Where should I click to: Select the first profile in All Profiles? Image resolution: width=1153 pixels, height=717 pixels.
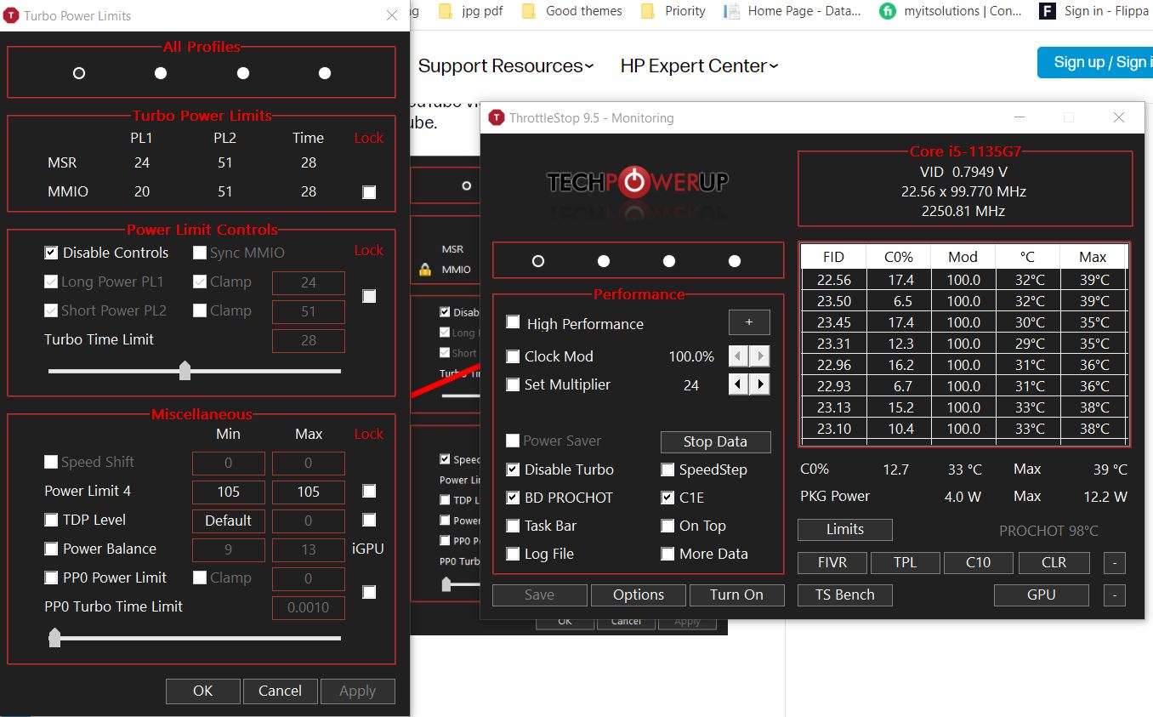(79, 73)
